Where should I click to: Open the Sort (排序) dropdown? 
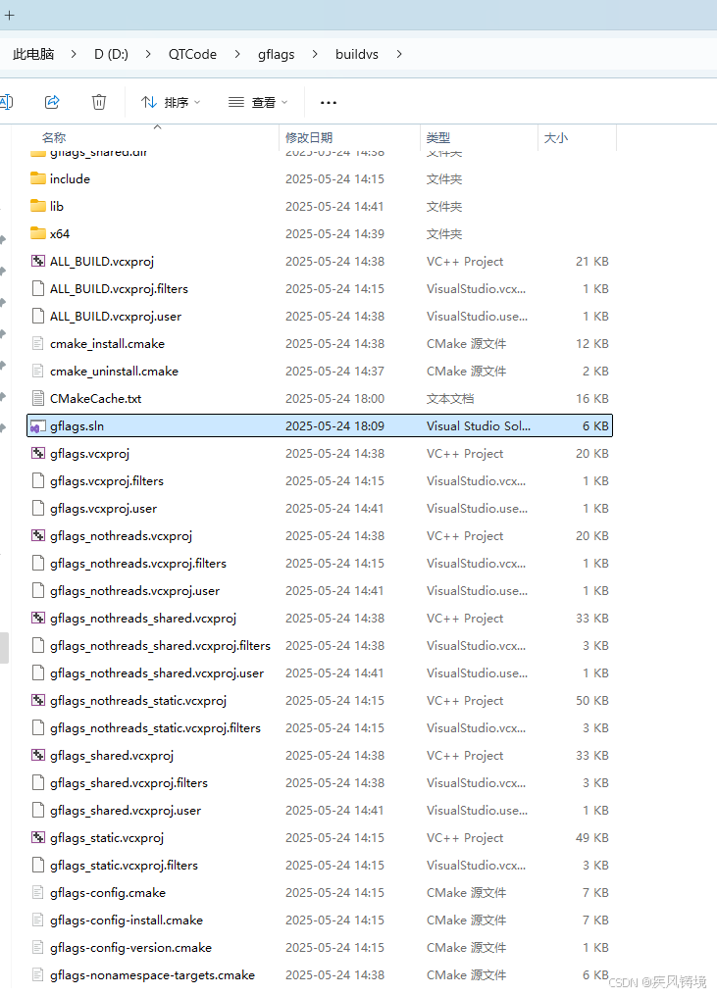coord(171,102)
